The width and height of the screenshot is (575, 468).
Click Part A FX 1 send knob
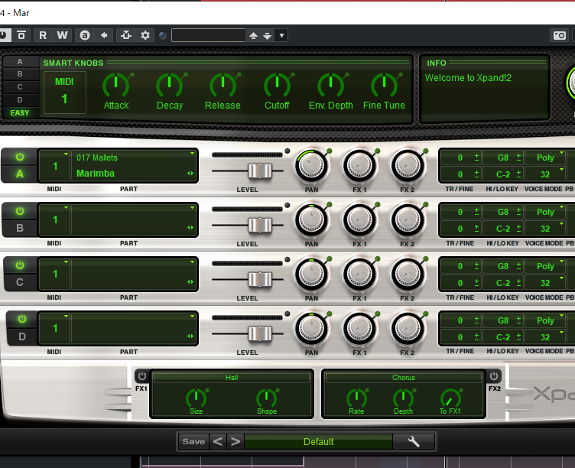359,166
